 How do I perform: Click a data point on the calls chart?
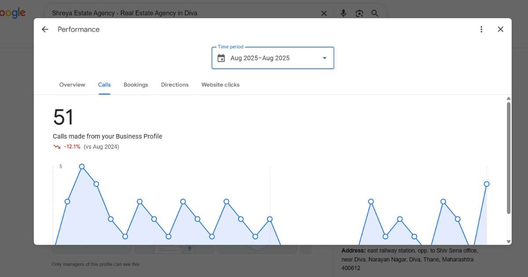click(x=82, y=167)
